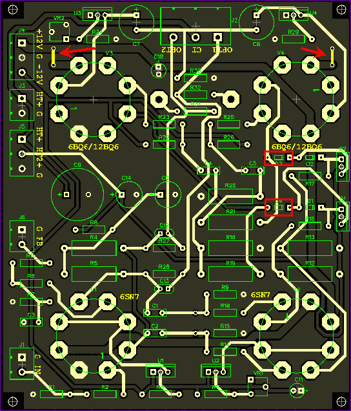351x411 pixels.
Task: Select the R29 resistor label
Action: pyautogui.click(x=293, y=32)
